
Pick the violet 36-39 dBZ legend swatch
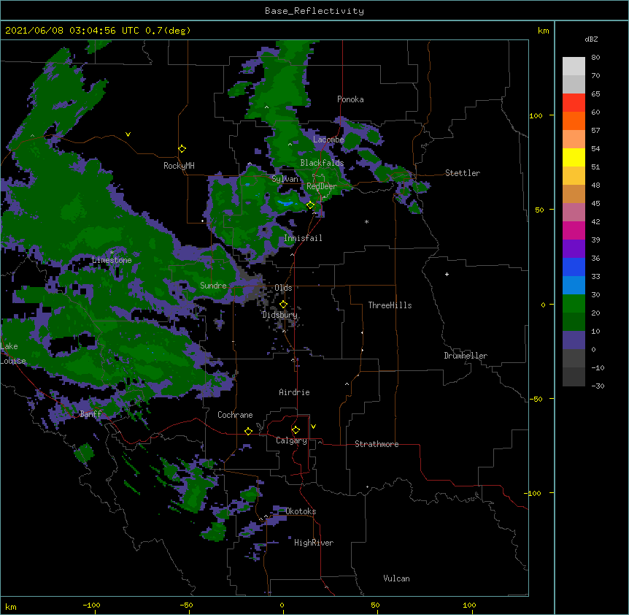[574, 249]
